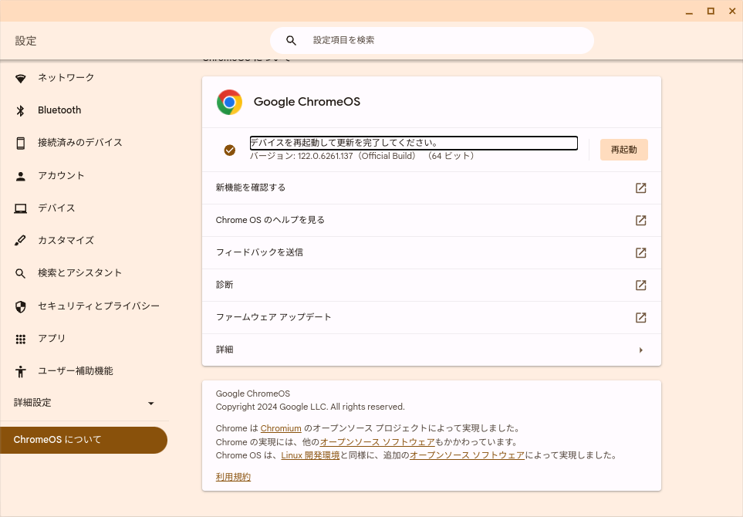Click the Wi-Fi icon beside ネットワーク

click(20, 78)
